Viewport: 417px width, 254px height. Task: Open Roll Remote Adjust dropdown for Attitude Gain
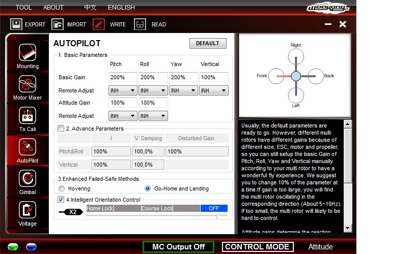[x=153, y=116]
